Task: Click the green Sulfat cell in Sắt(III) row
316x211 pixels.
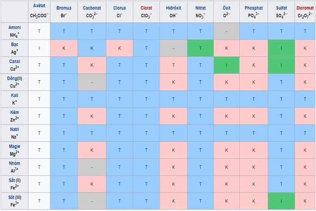Action: (x=282, y=200)
